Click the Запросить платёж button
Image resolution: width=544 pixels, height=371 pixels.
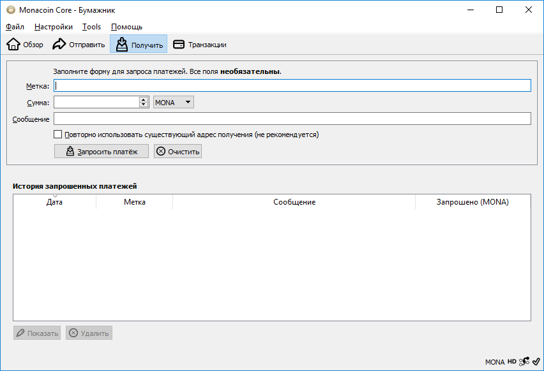102,151
